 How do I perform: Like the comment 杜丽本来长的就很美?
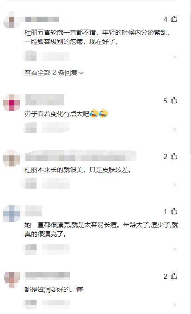(x=174, y=156)
